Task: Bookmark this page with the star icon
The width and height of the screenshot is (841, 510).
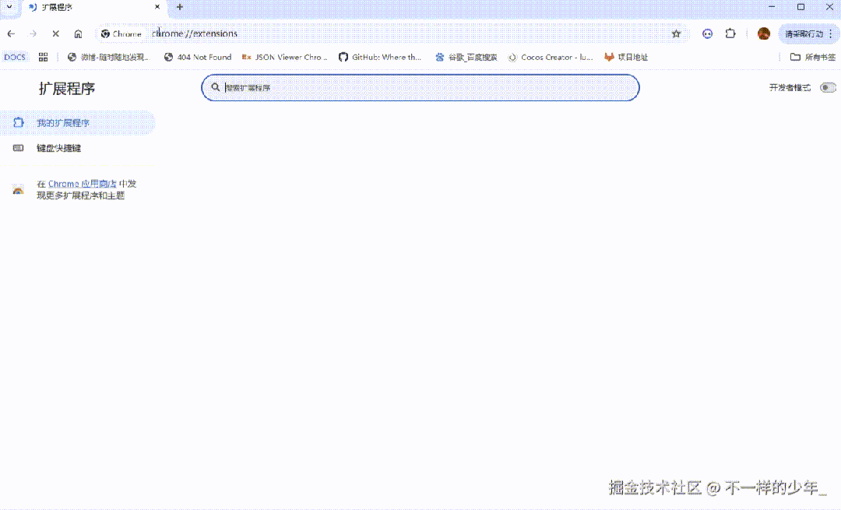Action: [x=676, y=33]
